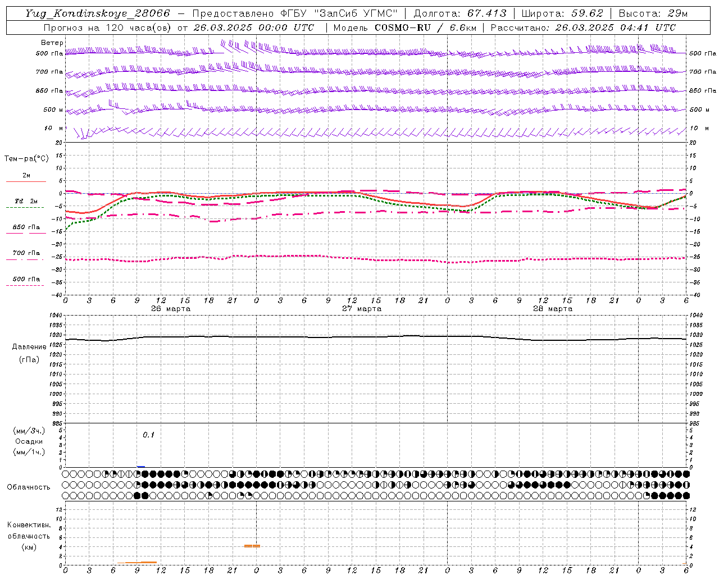Click the 26 марта date label
Screen dimensions: 719x575
(x=171, y=309)
